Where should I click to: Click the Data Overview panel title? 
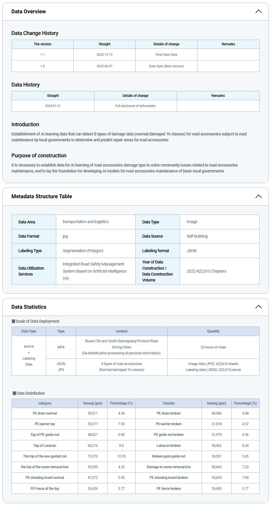click(29, 12)
